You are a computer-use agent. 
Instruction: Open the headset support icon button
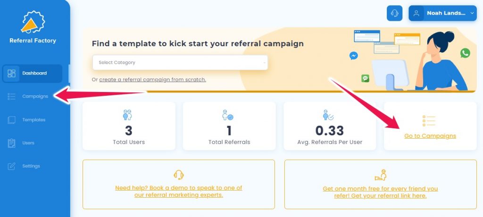coord(394,13)
